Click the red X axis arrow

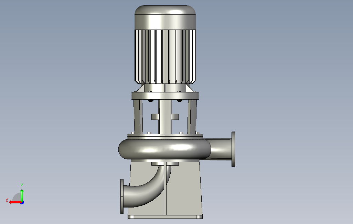[x=15, y=202]
